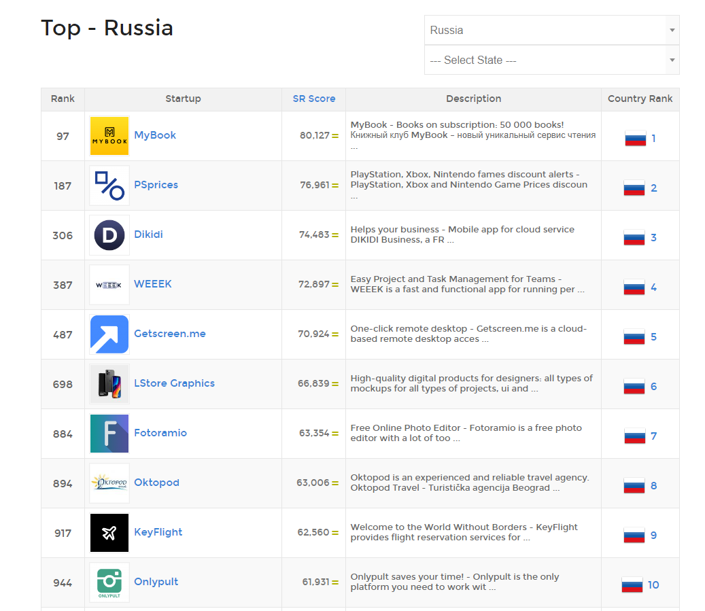The height and width of the screenshot is (611, 705).
Task: Click the Rank column header
Action: point(63,99)
